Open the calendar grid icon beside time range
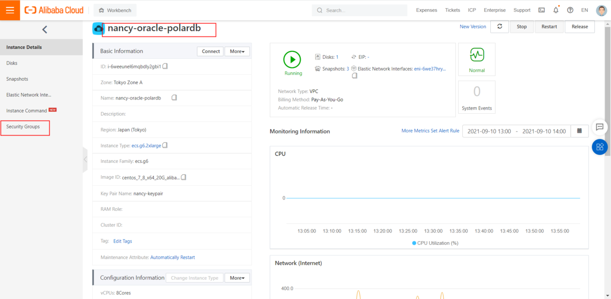Image resolution: width=611 pixels, height=299 pixels. 579,131
